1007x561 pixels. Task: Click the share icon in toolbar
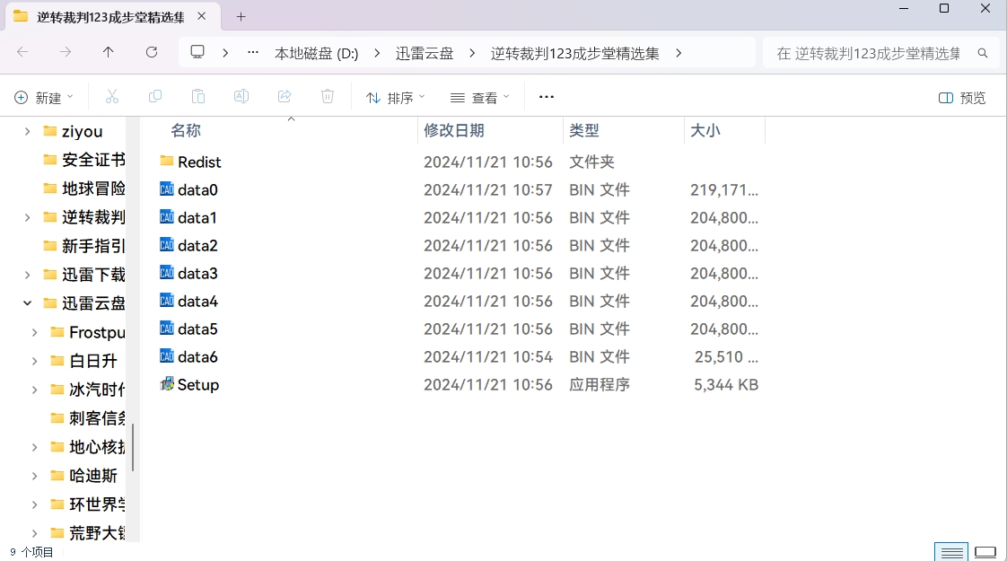click(x=285, y=97)
